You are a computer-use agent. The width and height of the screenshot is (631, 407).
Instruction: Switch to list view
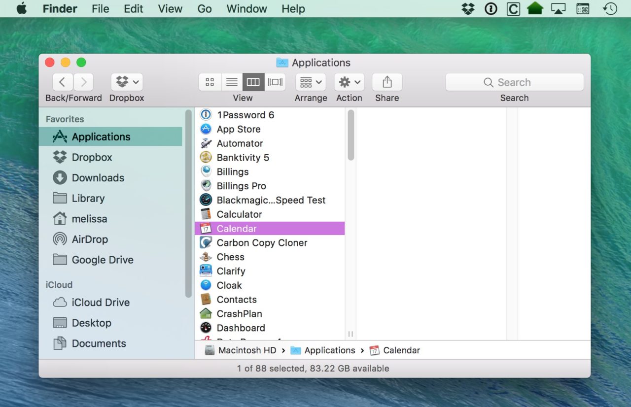[232, 82]
